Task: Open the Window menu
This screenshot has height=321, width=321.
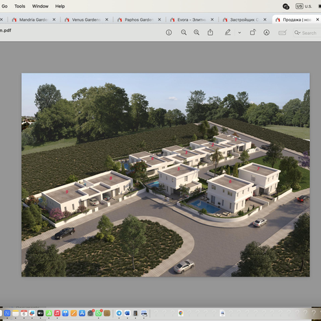Action: [40, 6]
